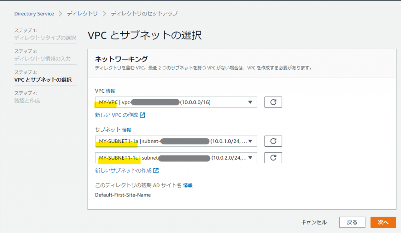Open AD サイト名 情報 info link

188,185
